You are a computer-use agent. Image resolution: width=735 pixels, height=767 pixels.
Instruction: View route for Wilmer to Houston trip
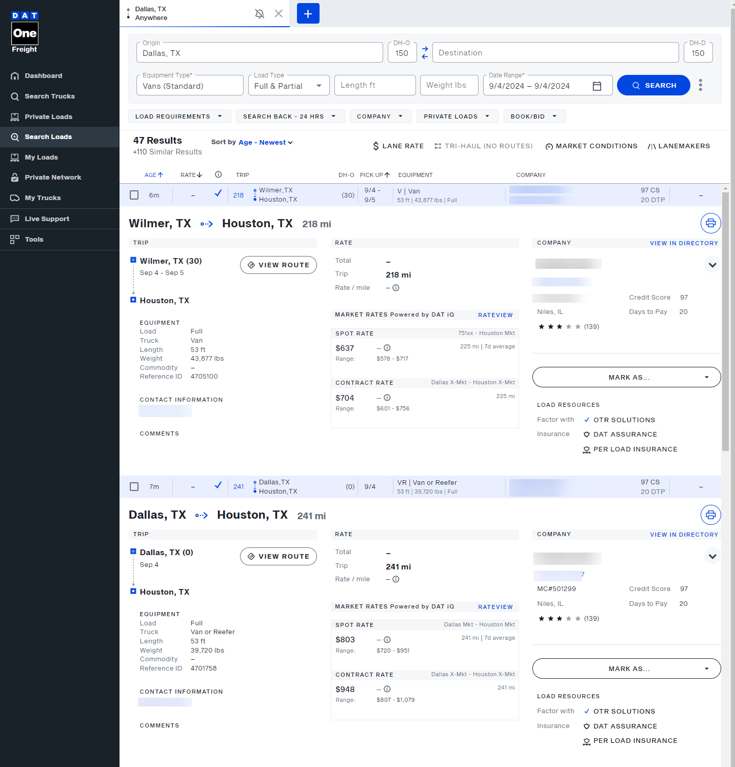(279, 265)
